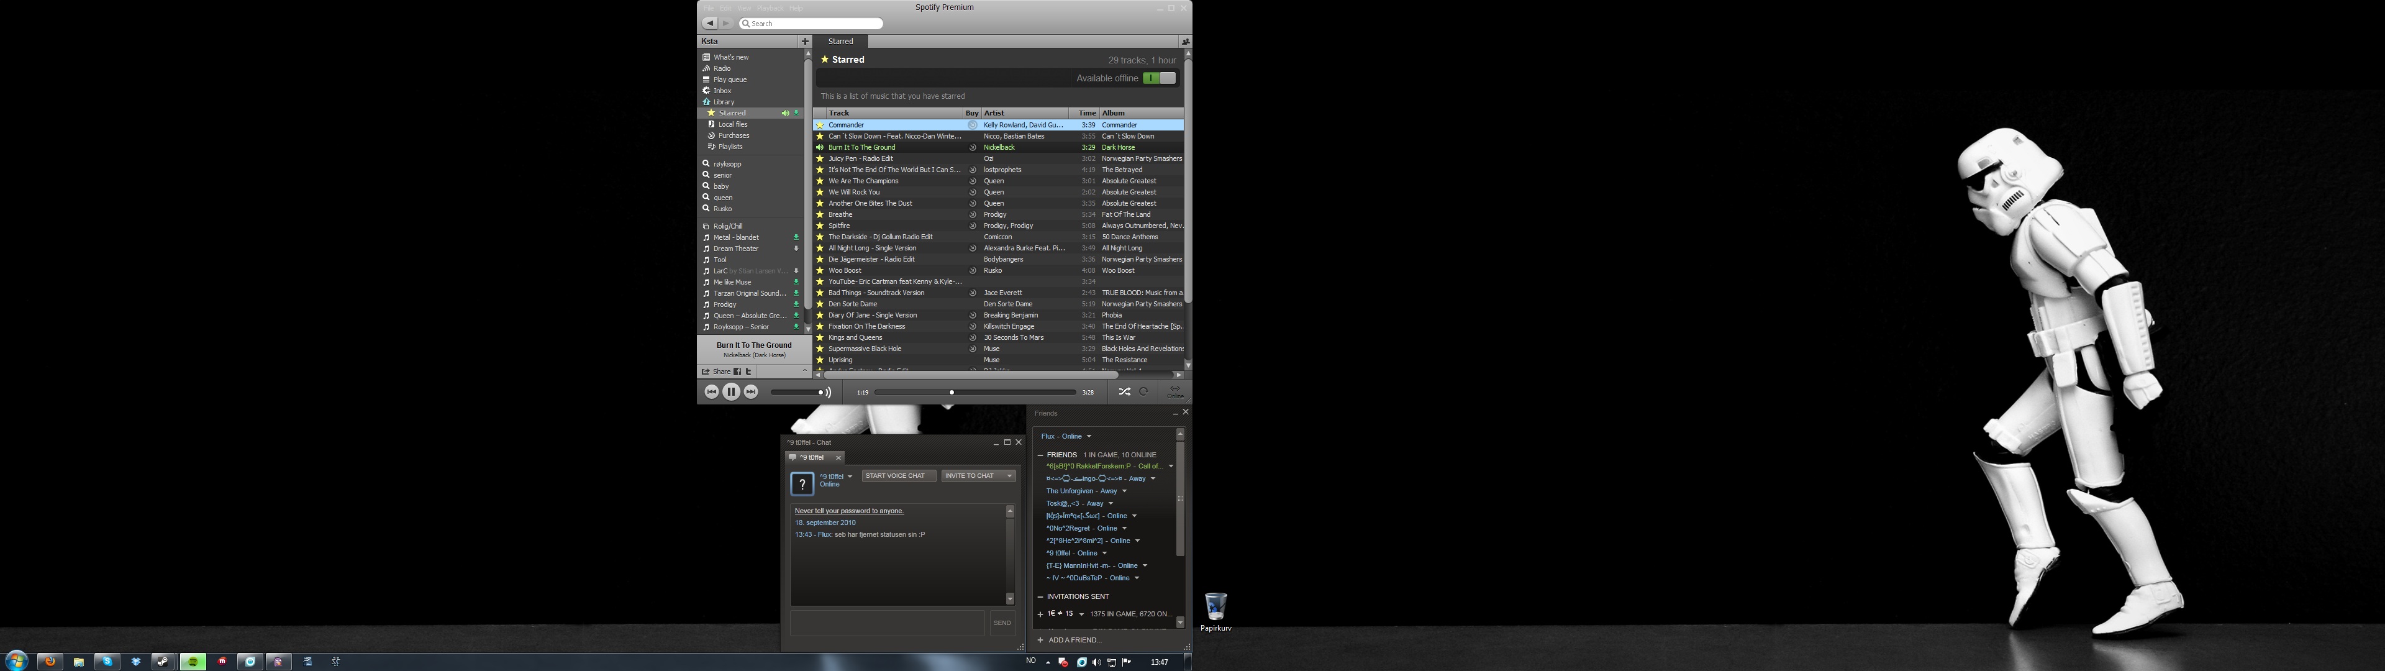This screenshot has width=2385, height=671.
Task: Adjust the Spotify volume slider
Action: tap(798, 393)
